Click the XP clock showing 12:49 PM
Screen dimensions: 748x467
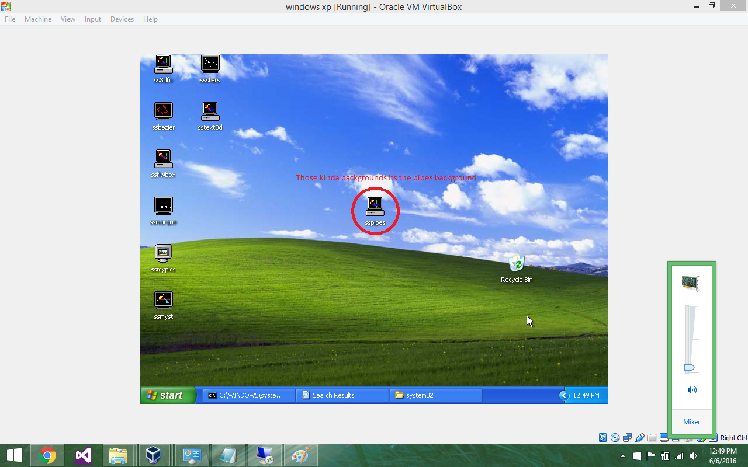(x=586, y=395)
